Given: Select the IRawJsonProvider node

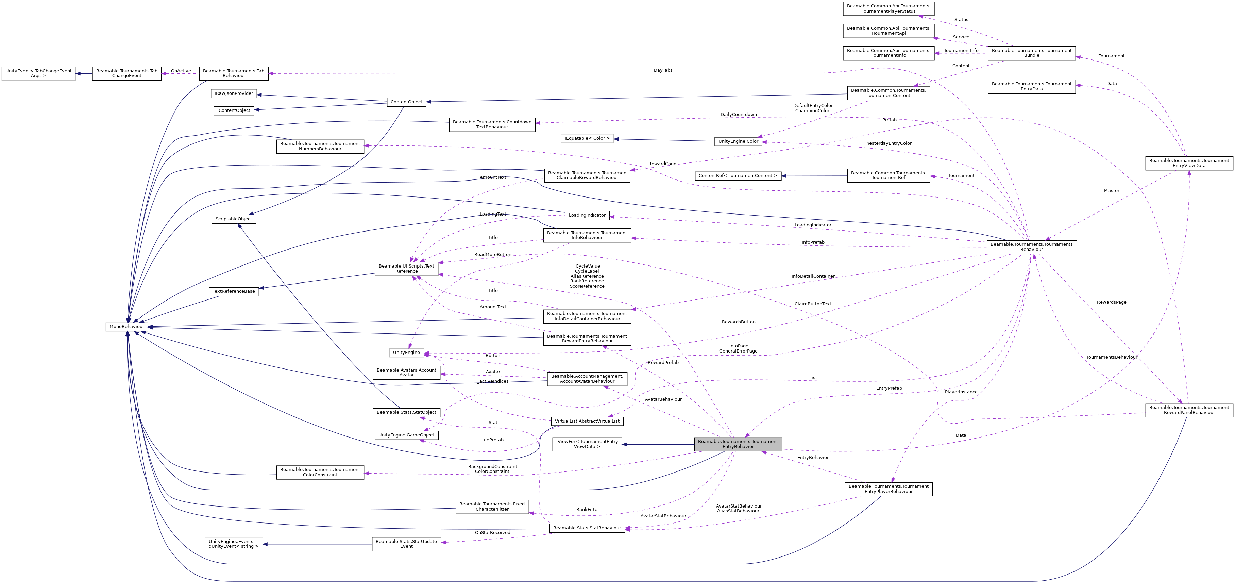Looking at the screenshot, I should pyautogui.click(x=234, y=93).
